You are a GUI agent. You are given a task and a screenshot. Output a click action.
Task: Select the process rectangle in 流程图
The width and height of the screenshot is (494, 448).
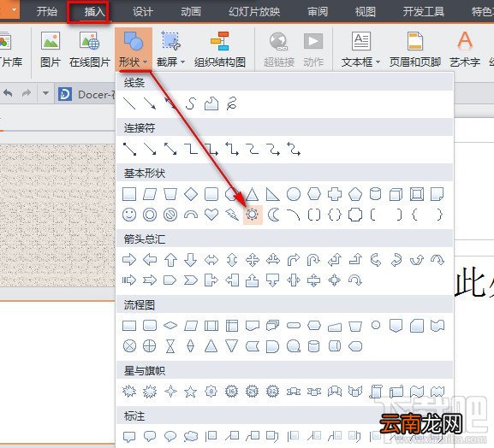(x=129, y=326)
